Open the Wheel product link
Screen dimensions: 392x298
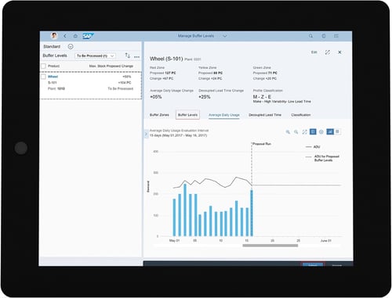(x=53, y=77)
